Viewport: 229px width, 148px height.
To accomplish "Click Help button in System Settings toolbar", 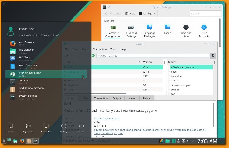I will (130, 13).
